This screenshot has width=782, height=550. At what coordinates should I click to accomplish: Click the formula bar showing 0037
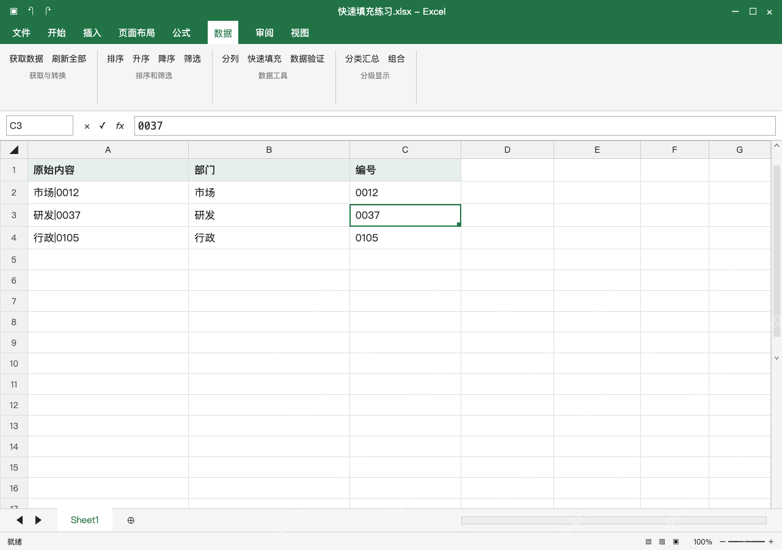pos(455,125)
